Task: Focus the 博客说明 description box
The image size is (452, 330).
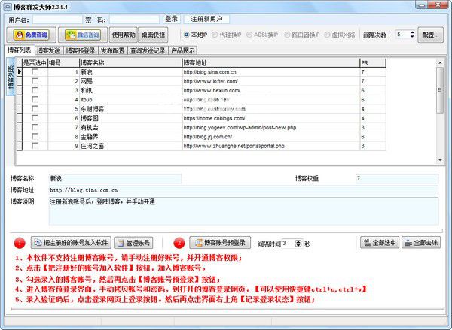Action: pyautogui.click(x=243, y=211)
